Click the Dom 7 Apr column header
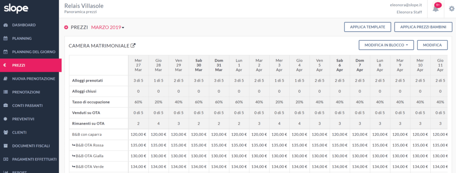This screenshot has width=456, height=173. (360, 65)
